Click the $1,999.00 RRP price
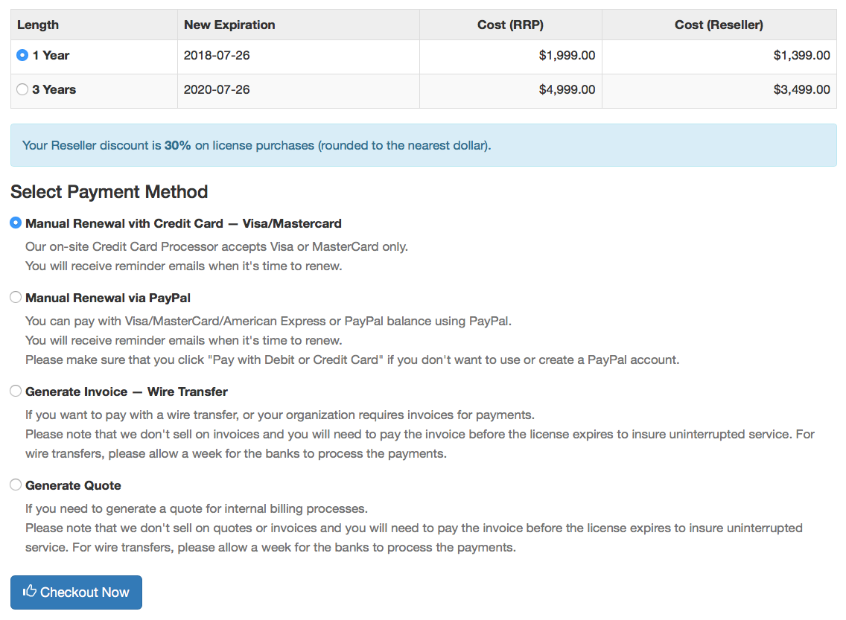 [x=567, y=55]
